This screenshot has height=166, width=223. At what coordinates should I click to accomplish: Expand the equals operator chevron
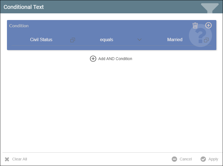point(140,40)
